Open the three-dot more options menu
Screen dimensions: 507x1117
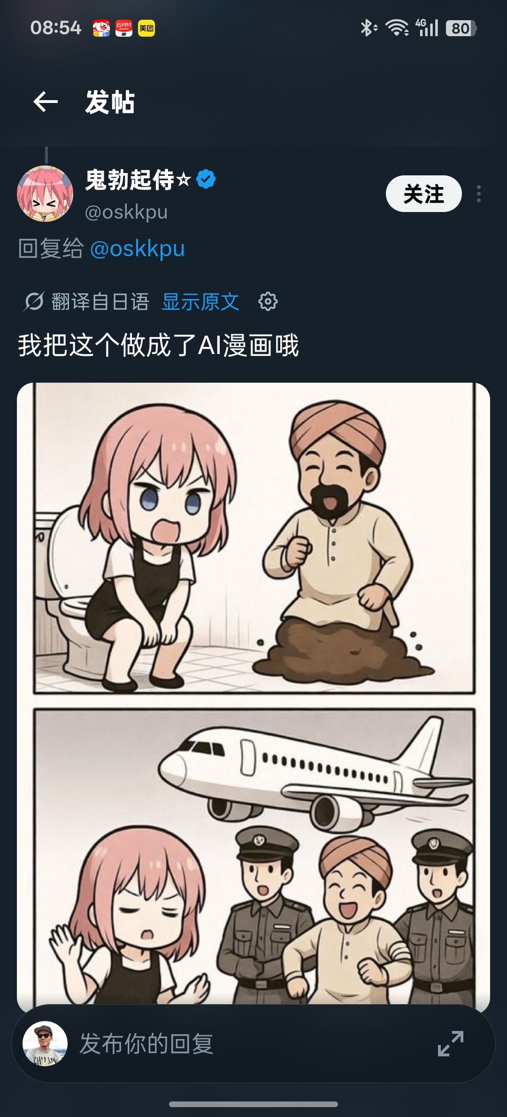coord(478,194)
